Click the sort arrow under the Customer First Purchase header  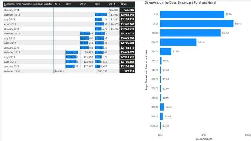pos(5,6)
